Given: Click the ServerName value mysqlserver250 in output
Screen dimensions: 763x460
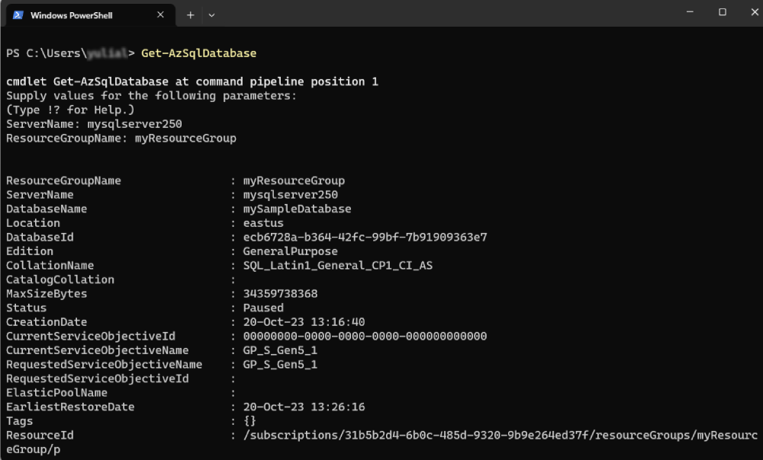Looking at the screenshot, I should click(291, 195).
